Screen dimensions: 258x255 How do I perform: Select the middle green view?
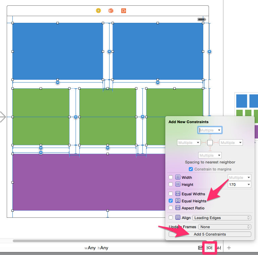coord(107,117)
